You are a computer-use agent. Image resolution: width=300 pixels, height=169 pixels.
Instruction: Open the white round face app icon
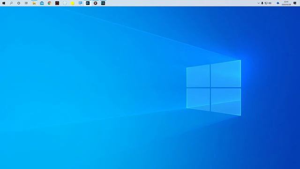click(x=65, y=3)
